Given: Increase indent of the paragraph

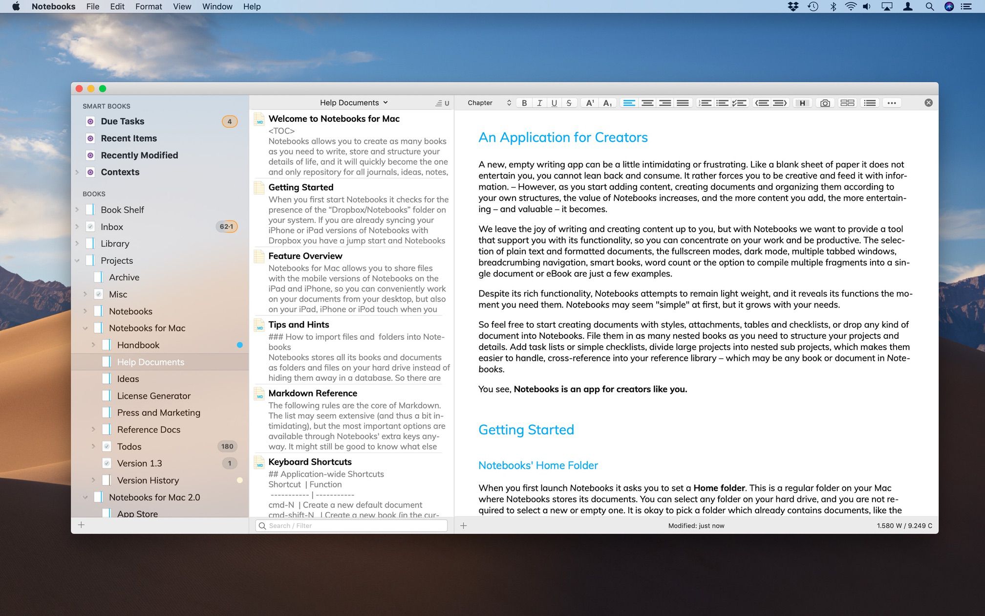Looking at the screenshot, I should click(x=779, y=103).
